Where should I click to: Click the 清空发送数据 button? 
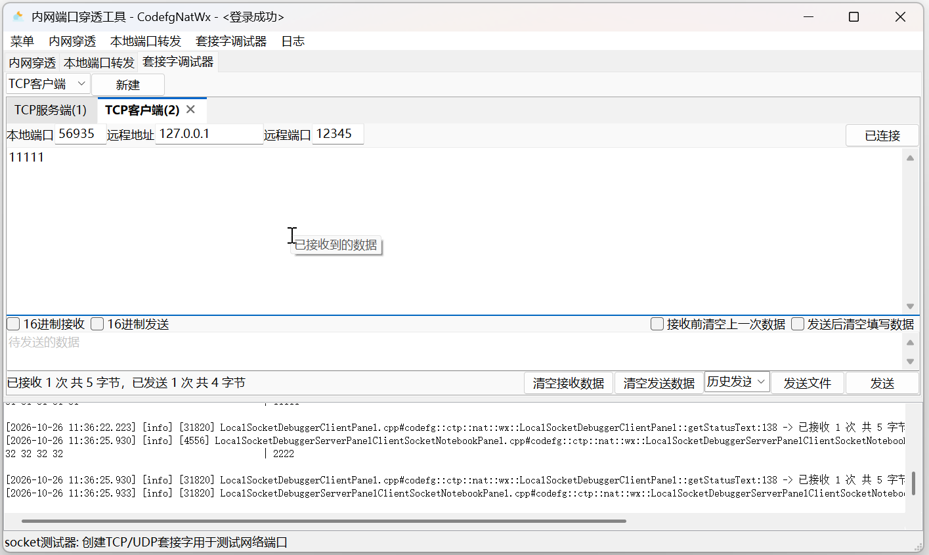click(659, 383)
